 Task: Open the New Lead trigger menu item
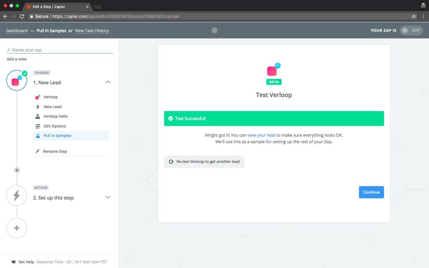pos(52,107)
